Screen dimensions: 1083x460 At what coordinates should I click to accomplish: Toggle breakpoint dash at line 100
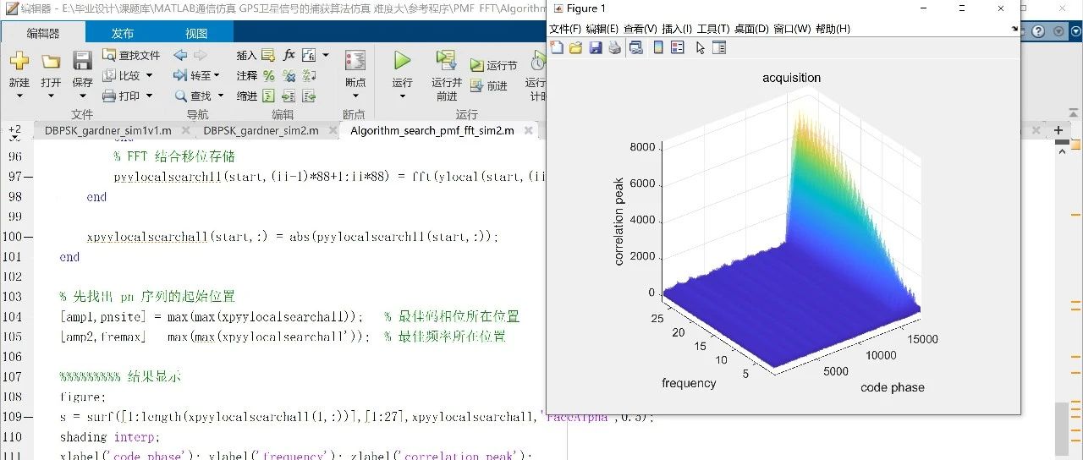click(x=29, y=237)
